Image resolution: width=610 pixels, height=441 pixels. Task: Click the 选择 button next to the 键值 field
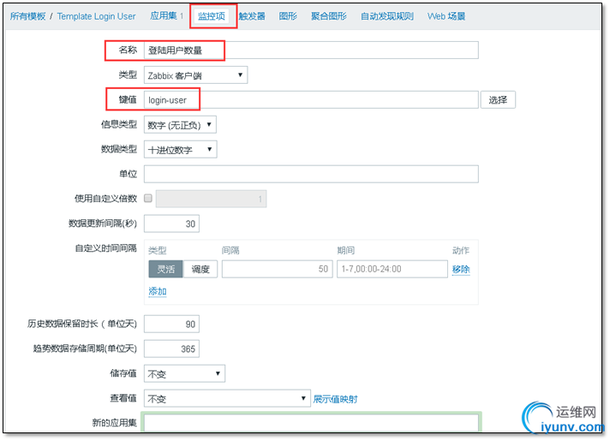(498, 100)
